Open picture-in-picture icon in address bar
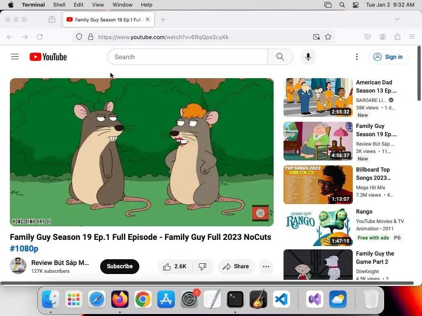This screenshot has width=422, height=316. pos(316,37)
